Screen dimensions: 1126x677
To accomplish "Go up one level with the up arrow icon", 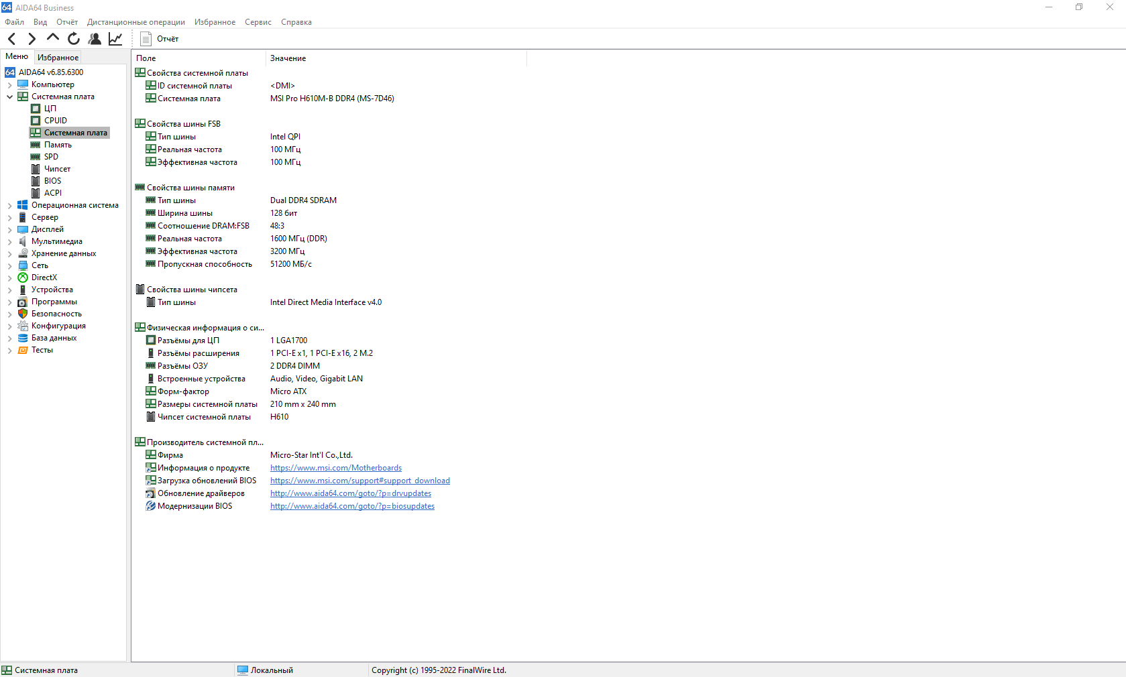I will click(x=52, y=38).
